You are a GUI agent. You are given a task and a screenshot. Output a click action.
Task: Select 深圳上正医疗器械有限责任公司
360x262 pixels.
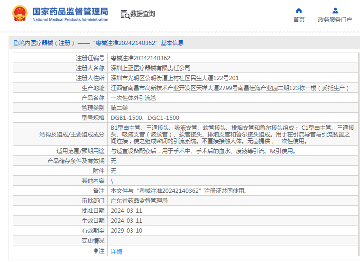point(151,68)
